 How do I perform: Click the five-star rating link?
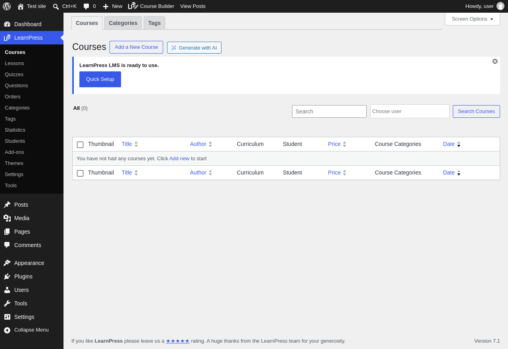click(178, 341)
